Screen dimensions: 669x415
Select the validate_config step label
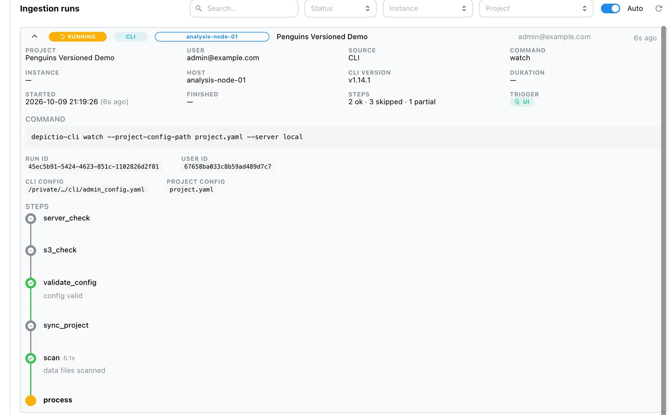70,283
